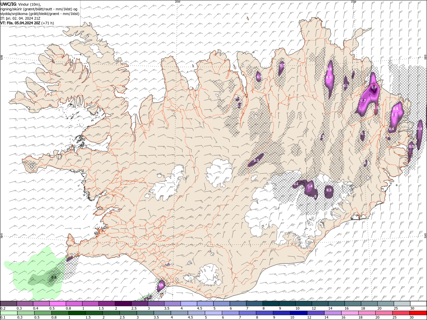Click the 15W longitude label at the top

(354, 2)
